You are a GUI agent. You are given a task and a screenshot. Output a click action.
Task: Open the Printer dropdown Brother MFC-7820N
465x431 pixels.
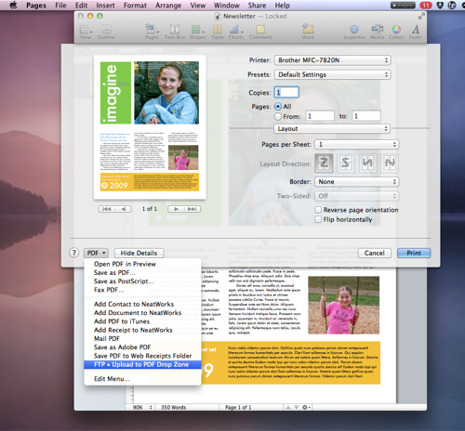coord(332,60)
